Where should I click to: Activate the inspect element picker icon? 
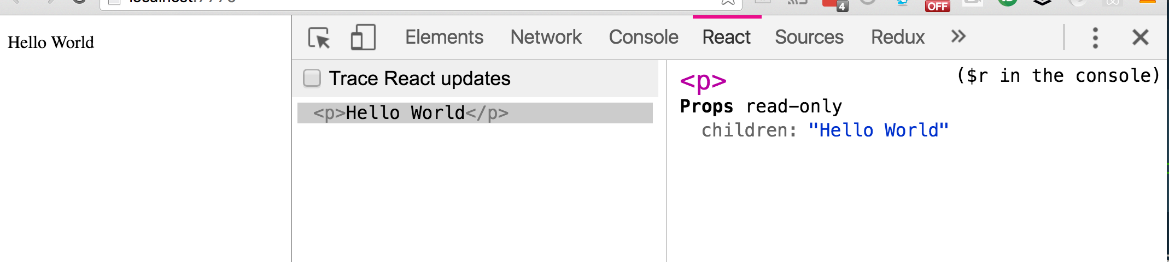[319, 38]
